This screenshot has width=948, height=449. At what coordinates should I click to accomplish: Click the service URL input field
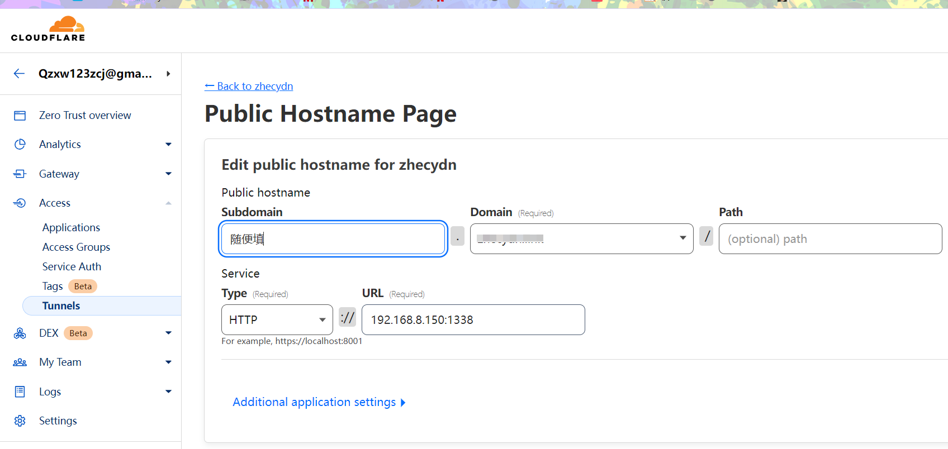pyautogui.click(x=473, y=320)
